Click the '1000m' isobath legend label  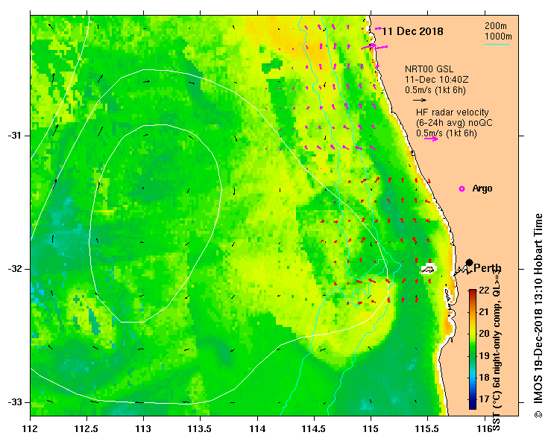(x=498, y=37)
